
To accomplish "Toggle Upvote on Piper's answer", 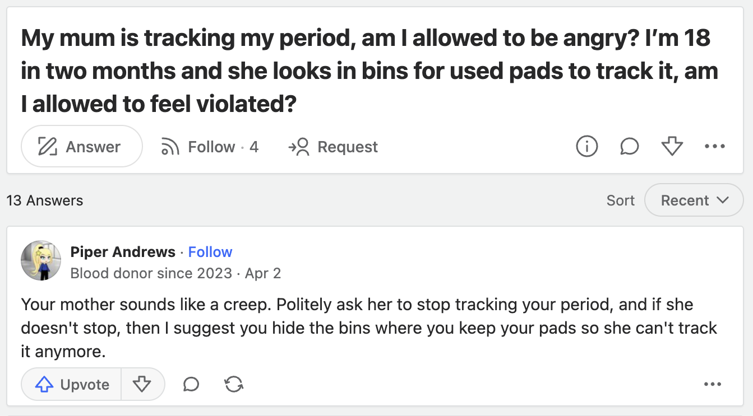I will (71, 384).
